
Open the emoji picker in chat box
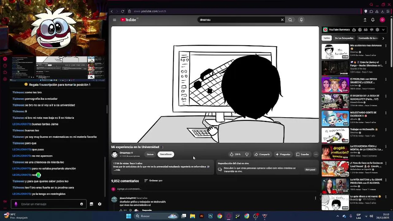click(82, 204)
